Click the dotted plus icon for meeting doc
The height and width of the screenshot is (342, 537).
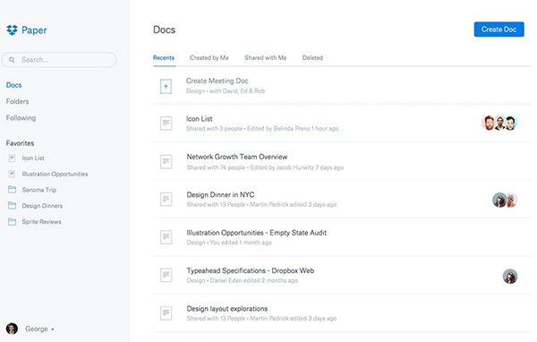coord(166,86)
